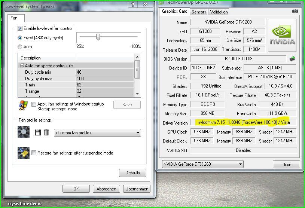Click the NVIDIA SLI Disabled field

[x=244, y=150]
